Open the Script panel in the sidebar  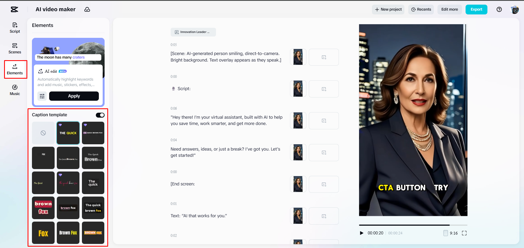15,27
